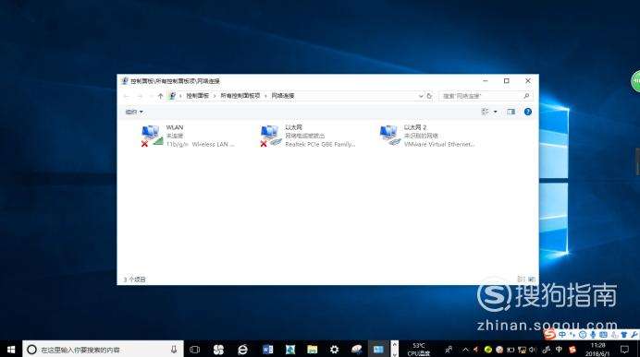Open the pinwheel fan app on taskbar
This screenshot has width=640, height=357.
coord(218,350)
